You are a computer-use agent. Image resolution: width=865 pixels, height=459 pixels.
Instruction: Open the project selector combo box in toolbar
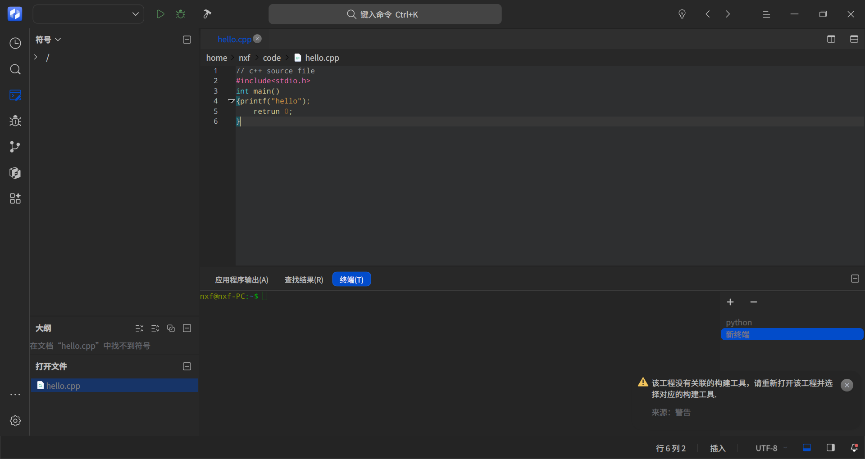pos(88,14)
